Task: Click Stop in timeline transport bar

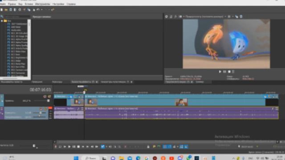Action: click(x=78, y=147)
